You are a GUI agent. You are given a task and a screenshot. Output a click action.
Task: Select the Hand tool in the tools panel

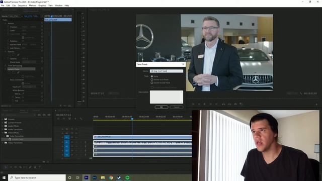35,167
